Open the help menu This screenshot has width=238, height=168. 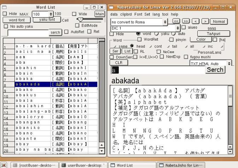coord(174,15)
